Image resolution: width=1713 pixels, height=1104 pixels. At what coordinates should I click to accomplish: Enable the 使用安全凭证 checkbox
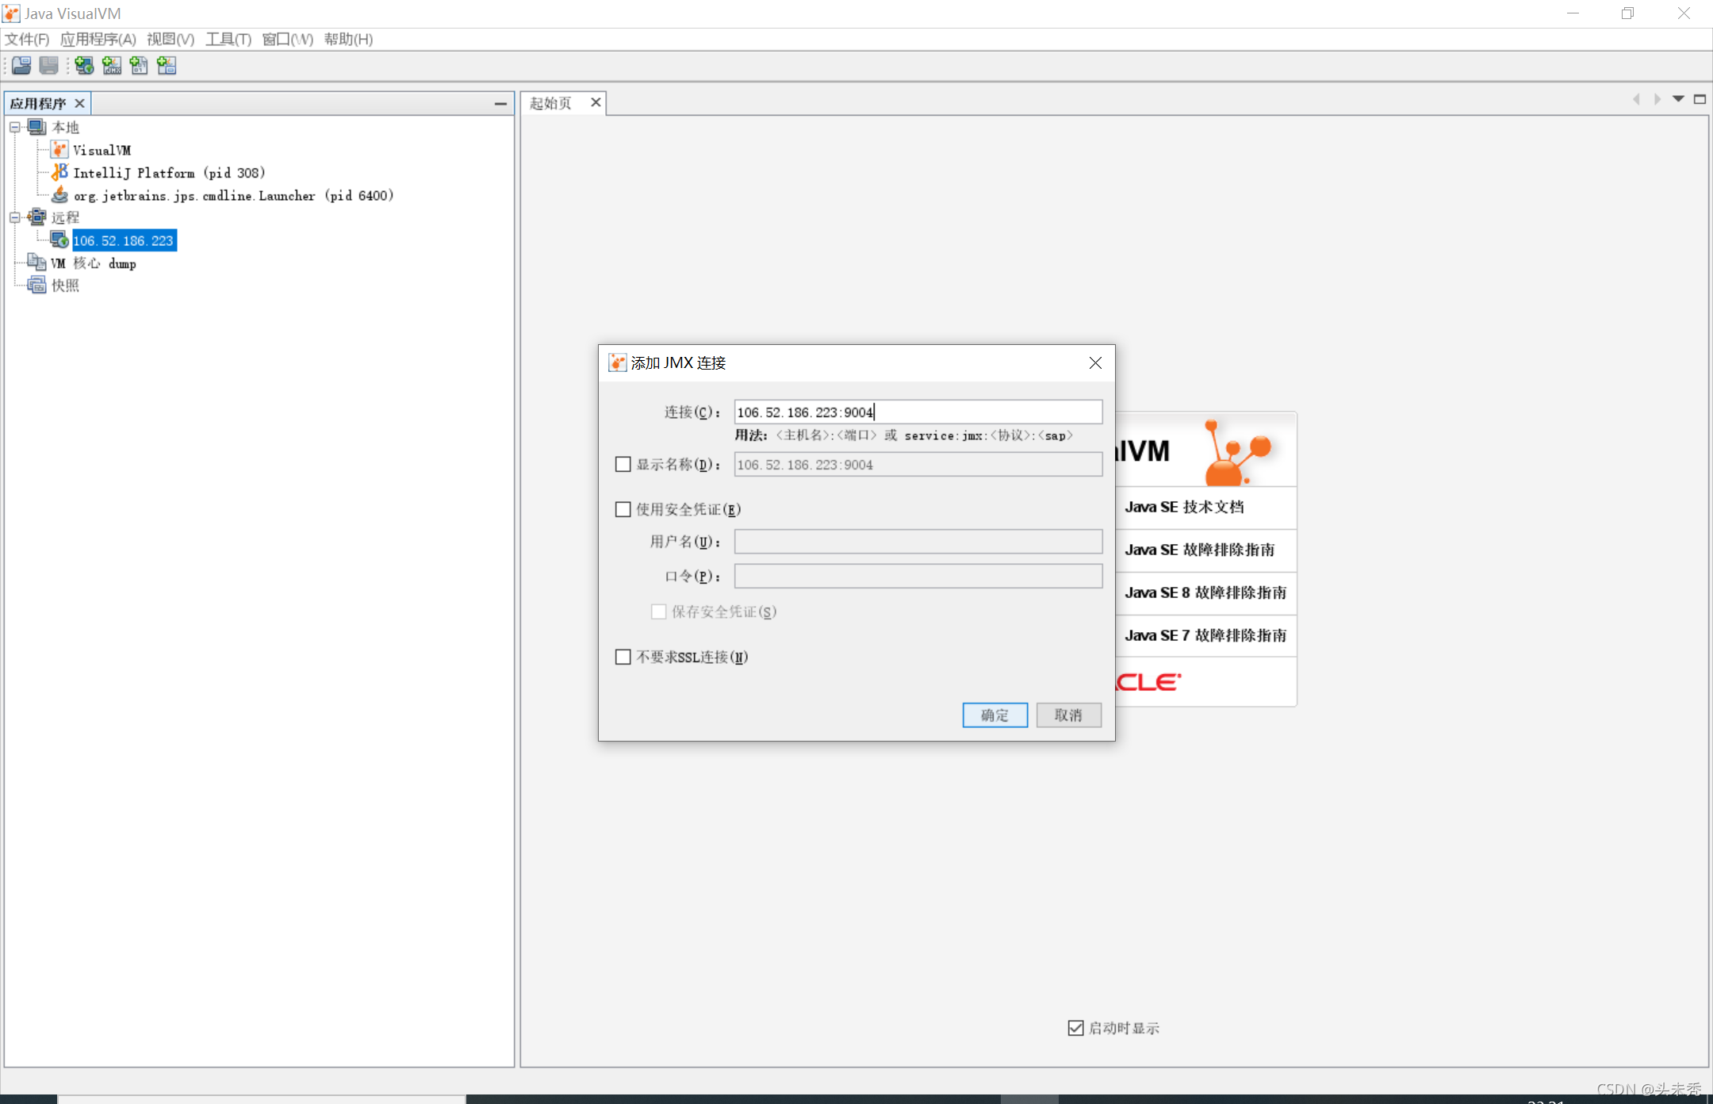pos(623,509)
